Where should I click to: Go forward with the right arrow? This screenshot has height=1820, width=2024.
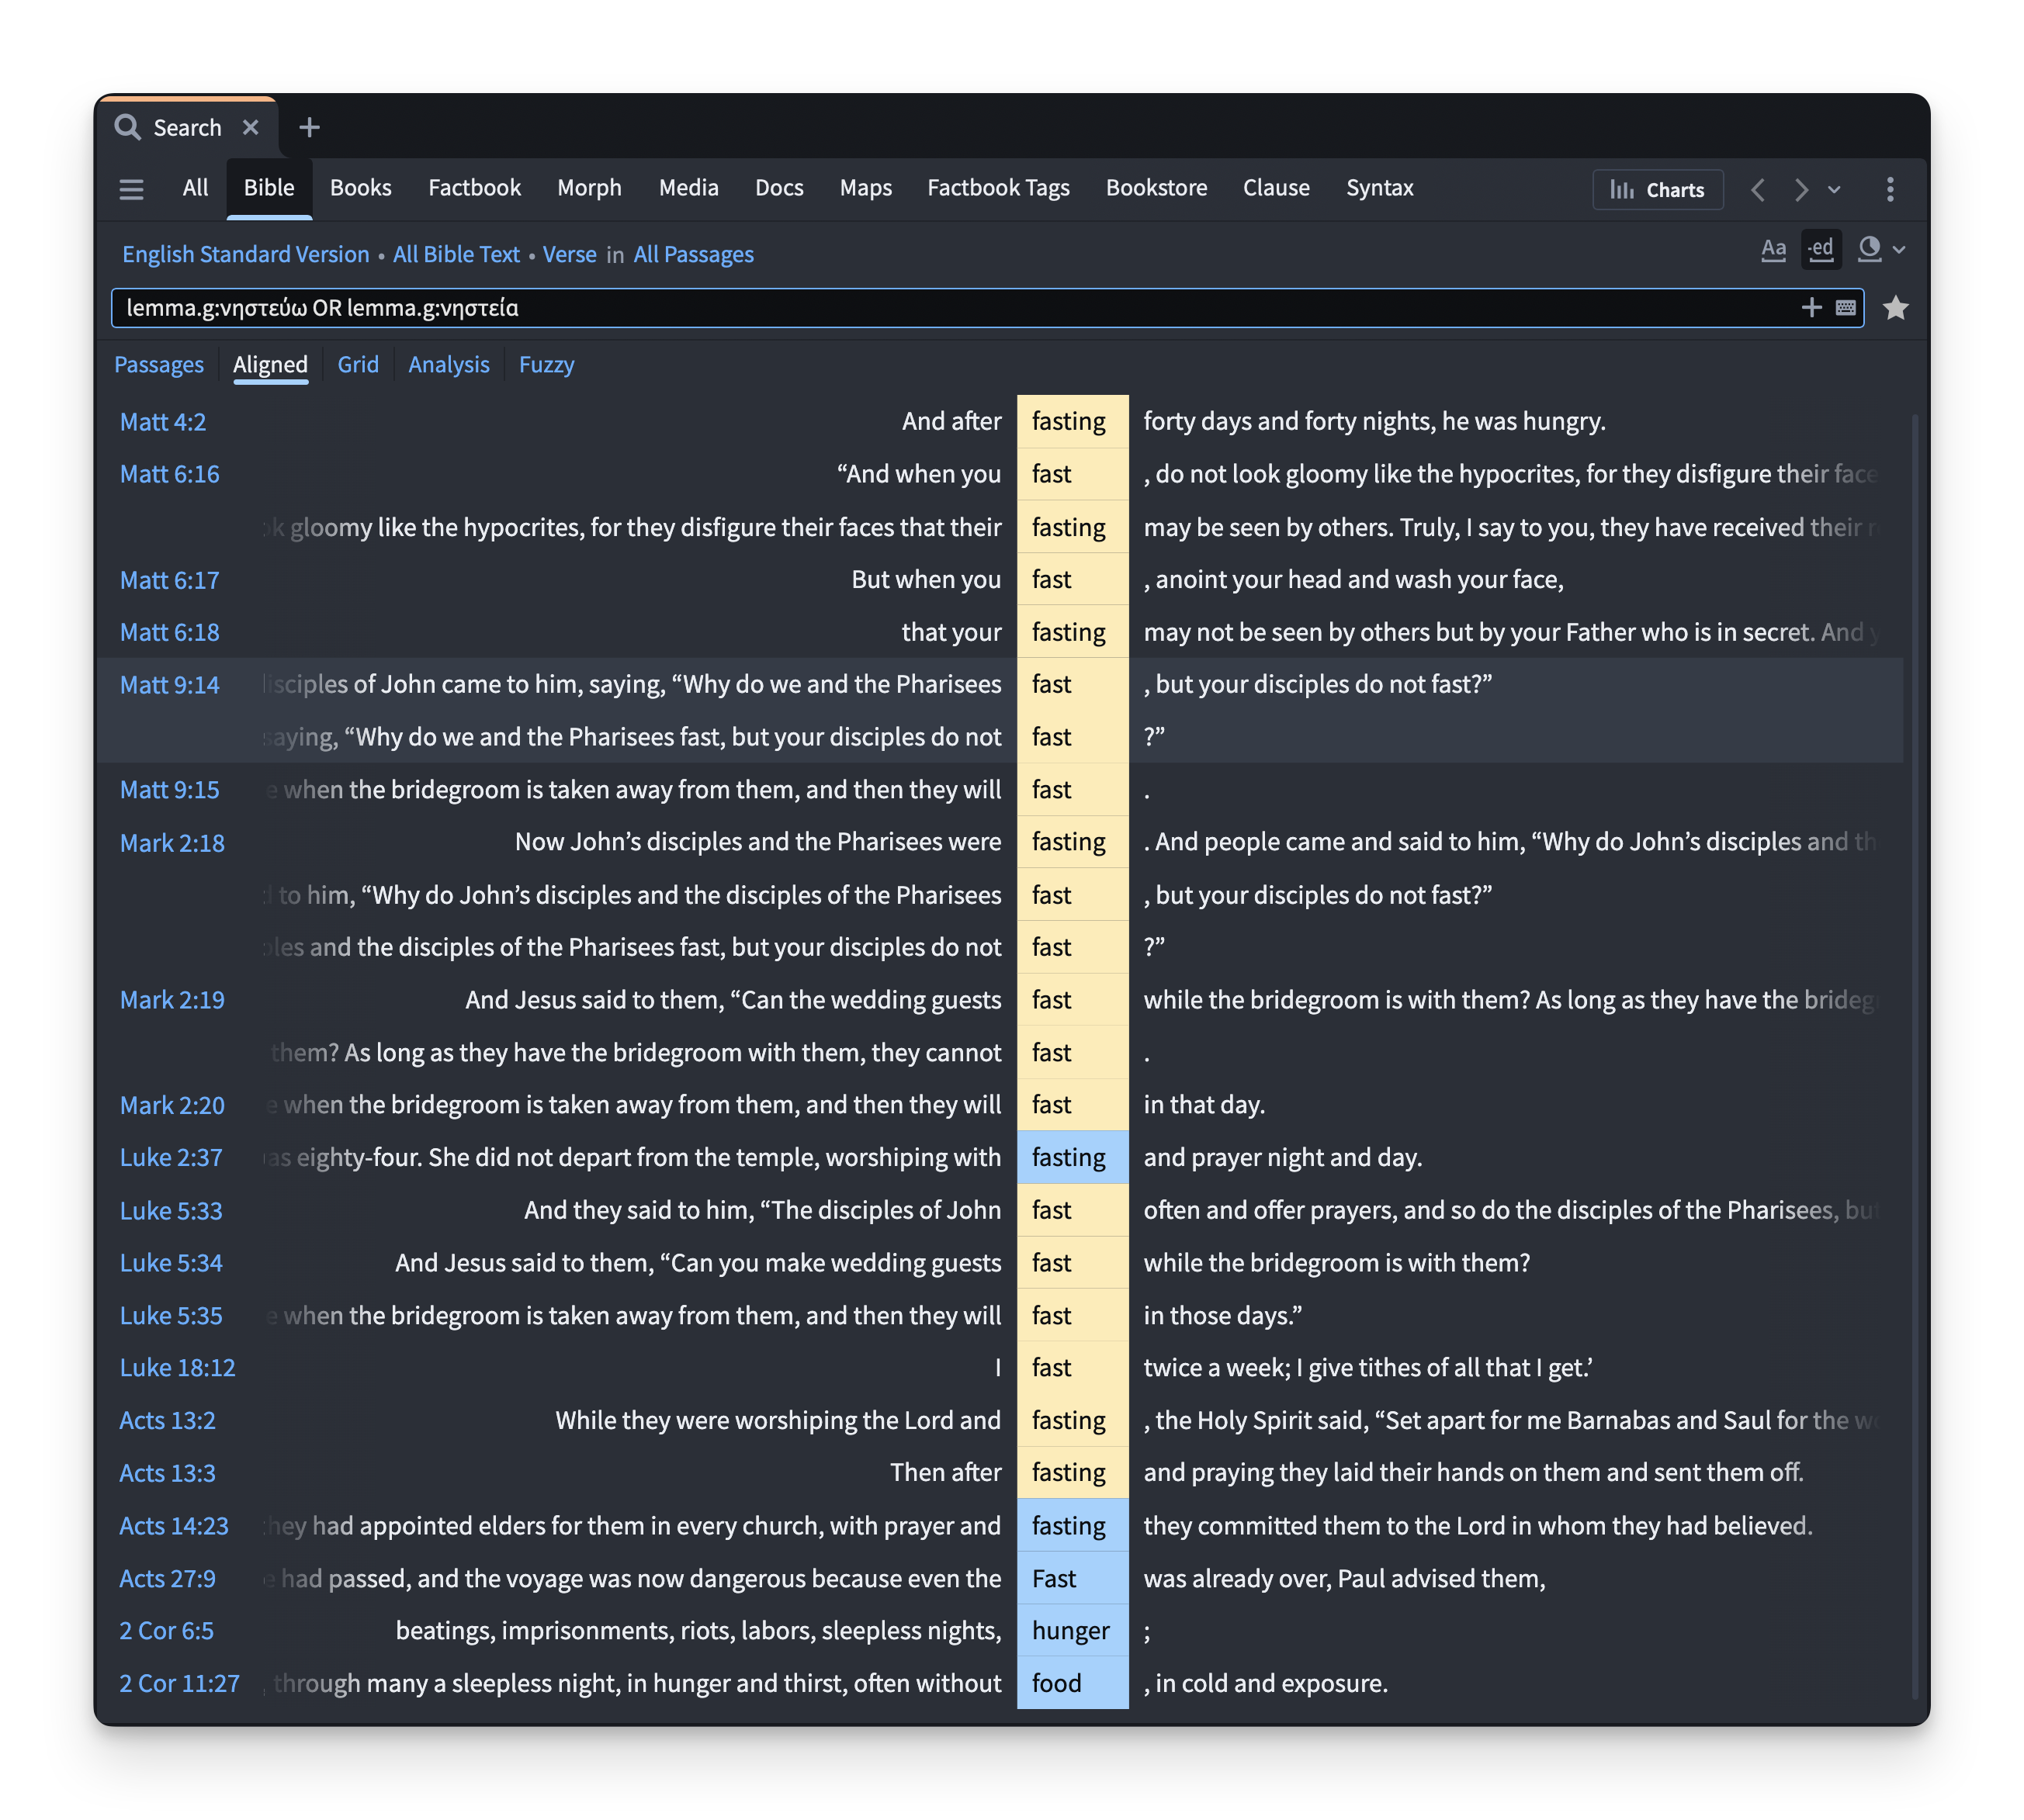pos(1801,189)
